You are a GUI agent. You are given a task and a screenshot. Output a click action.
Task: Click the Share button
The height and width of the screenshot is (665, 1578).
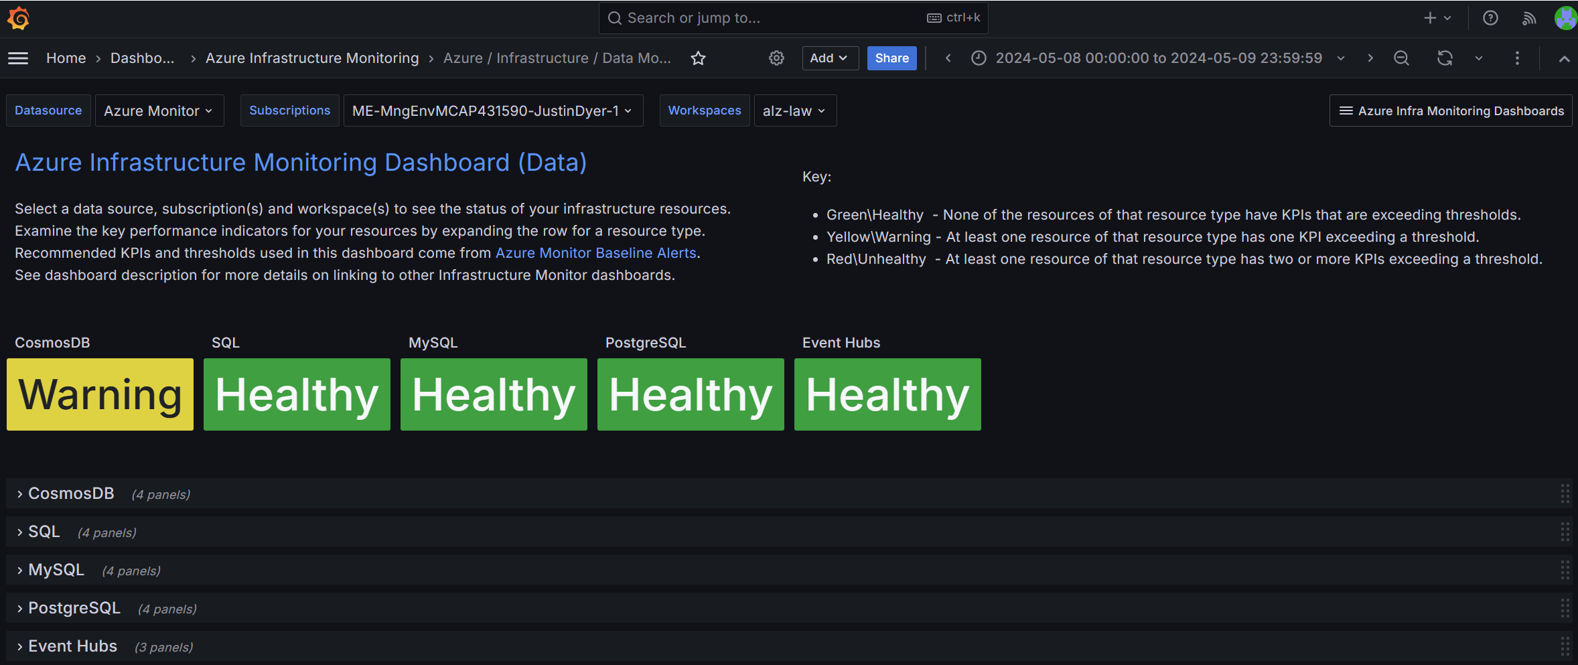coord(891,58)
